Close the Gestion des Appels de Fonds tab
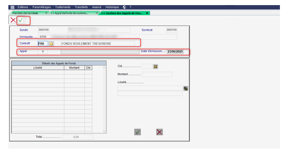The height and width of the screenshot is (154, 303). click(147, 13)
